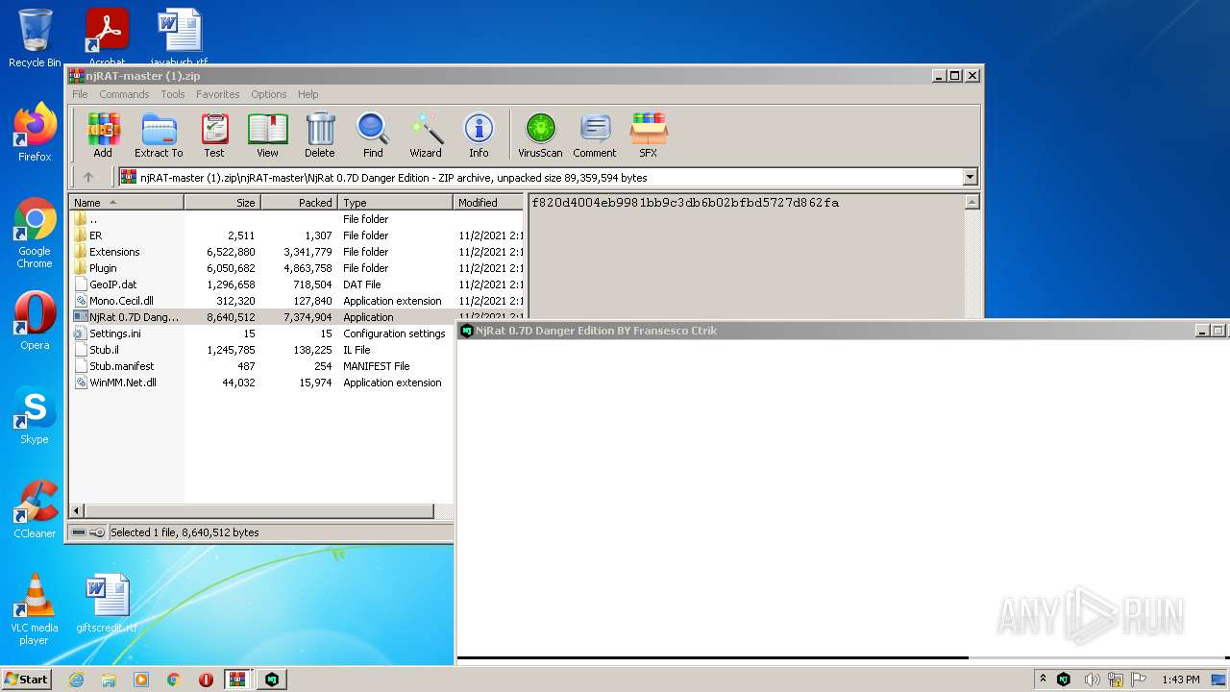Open the Favorites menu
The height and width of the screenshot is (692, 1230).
(x=218, y=94)
